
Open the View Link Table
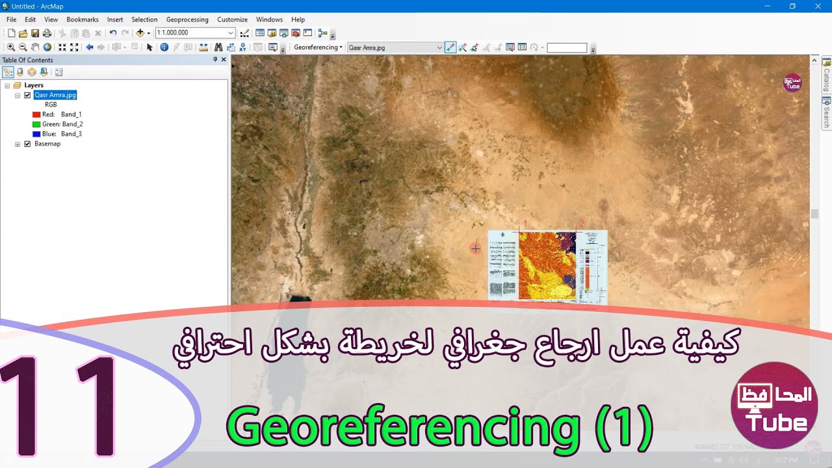[523, 47]
